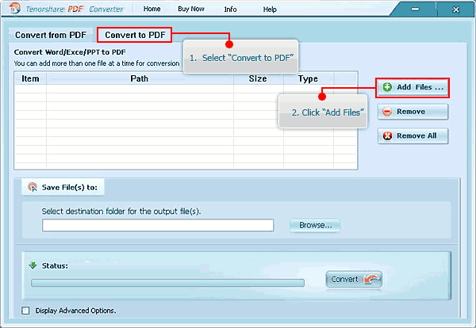The height and width of the screenshot is (328, 476).
Task: Minimize the PDF Converter window
Action: (415, 9)
